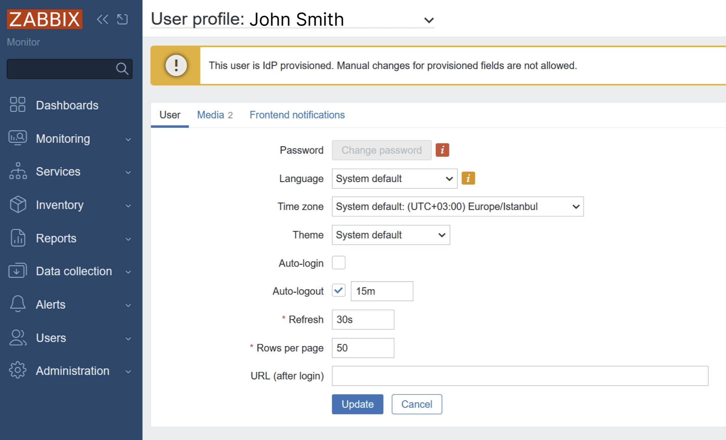Screen dimensions: 726x440
Task: Click yellow info icon beside Language
Action: coord(468,178)
